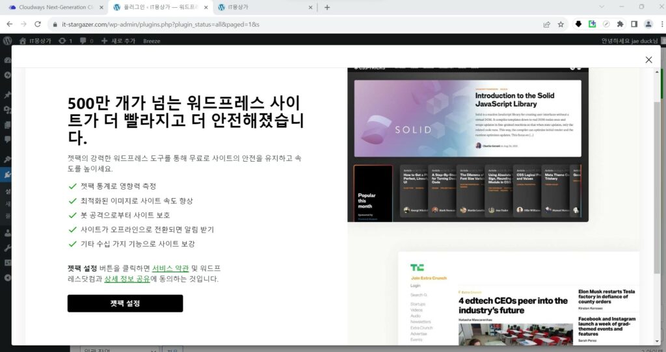Close the Cloudways tab

pos(101,7)
